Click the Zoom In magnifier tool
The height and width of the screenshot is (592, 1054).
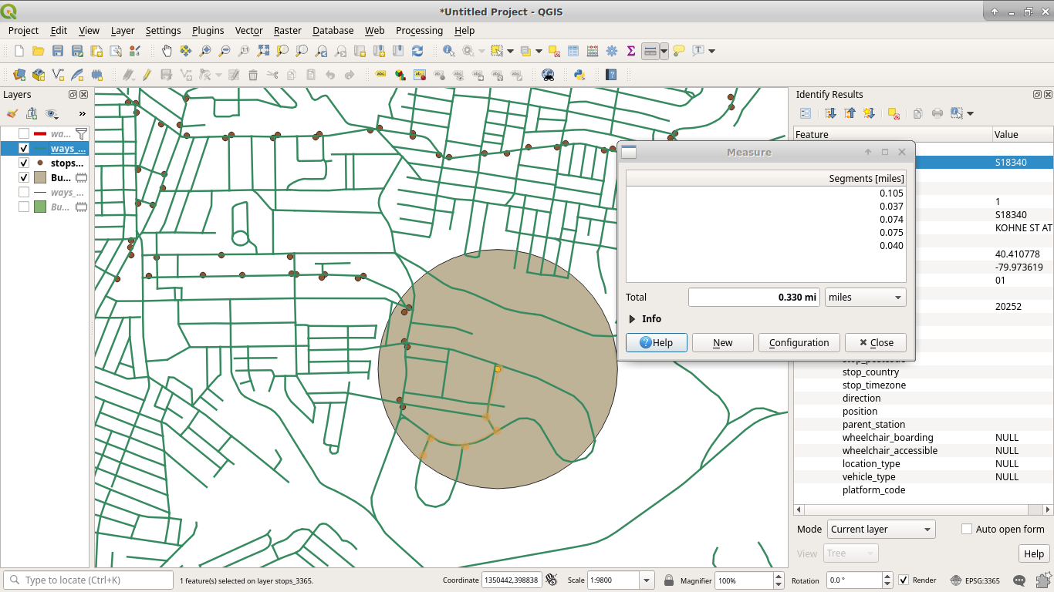(205, 51)
